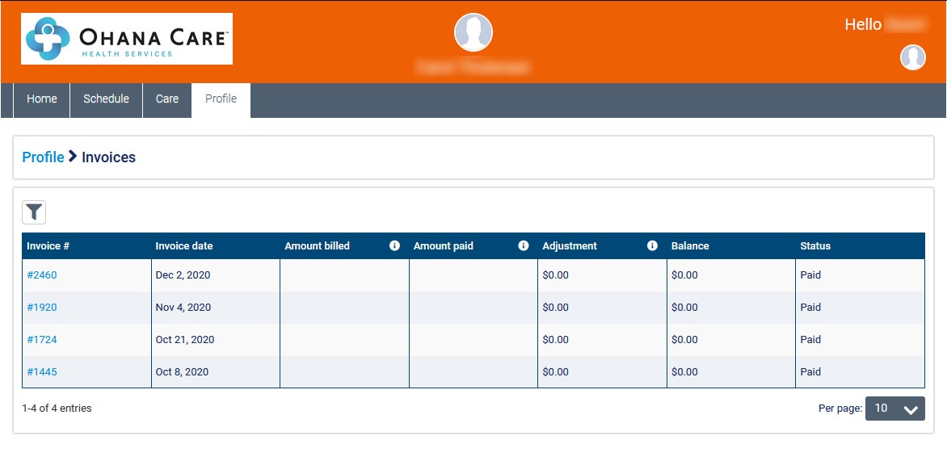Viewport: 947px width, 461px height.
Task: Open the invoice filter funnel icon
Action: coord(34,212)
